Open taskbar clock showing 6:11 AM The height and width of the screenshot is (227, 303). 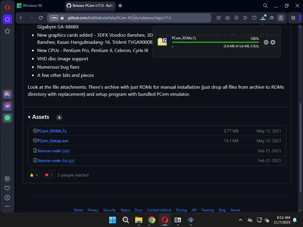point(282,220)
